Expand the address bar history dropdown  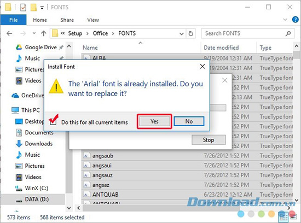pos(181,34)
